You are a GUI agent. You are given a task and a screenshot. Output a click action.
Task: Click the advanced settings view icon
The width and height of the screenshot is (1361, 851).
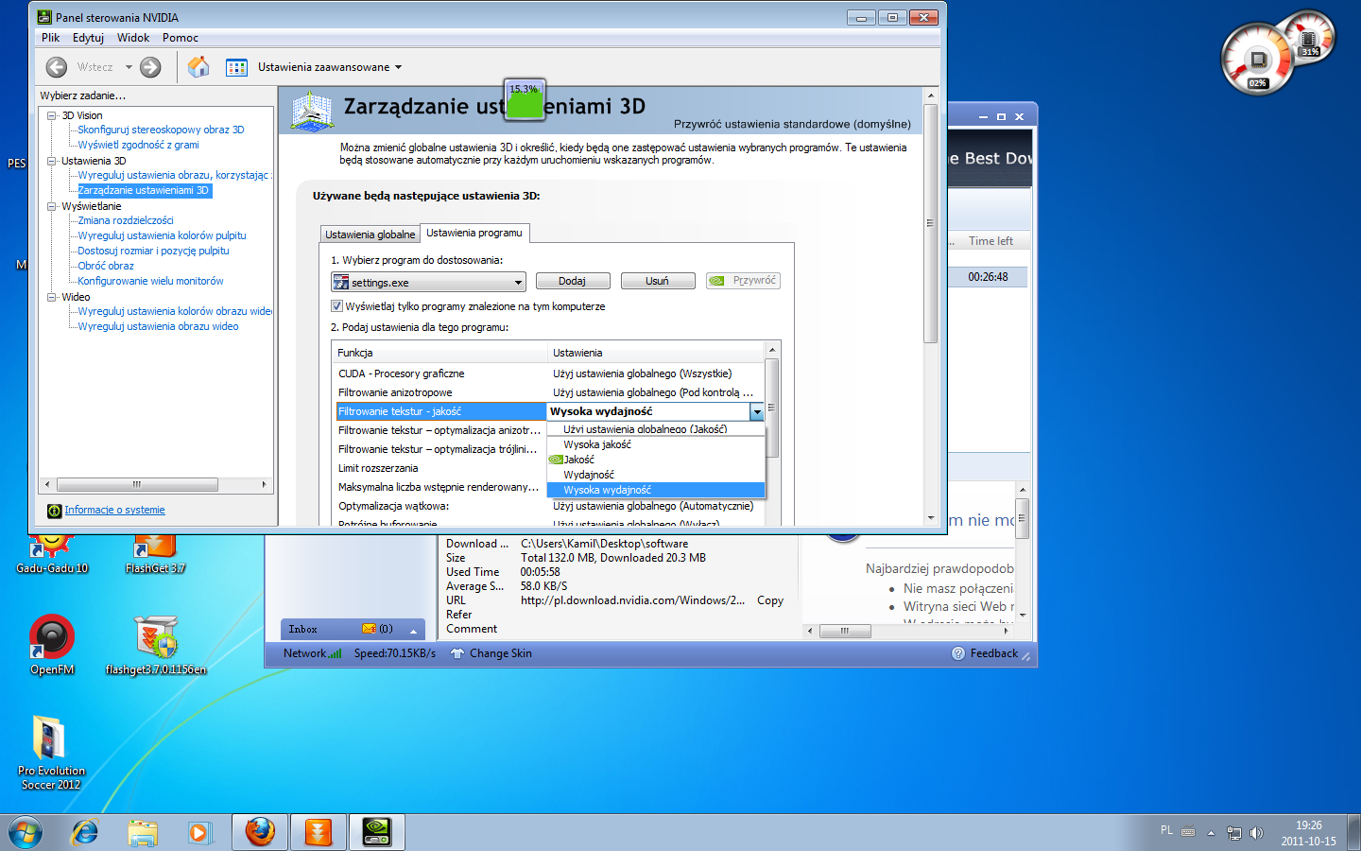point(236,67)
